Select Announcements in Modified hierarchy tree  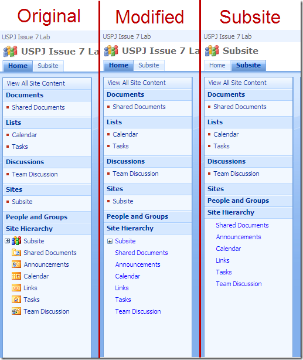tap(138, 264)
